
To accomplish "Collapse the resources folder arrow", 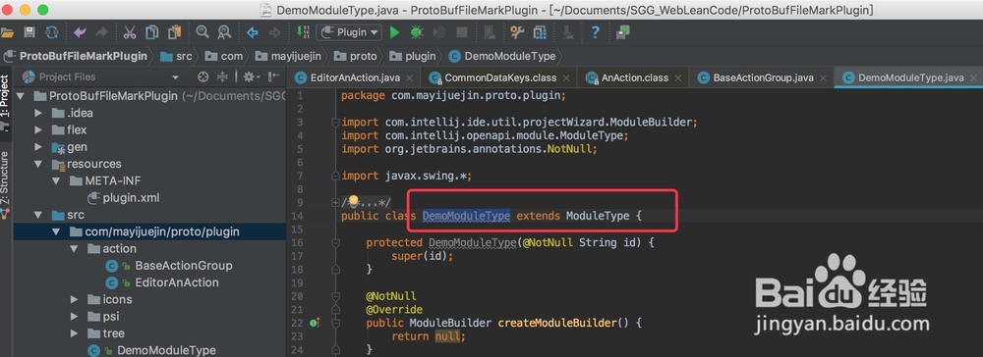I will tap(38, 164).
